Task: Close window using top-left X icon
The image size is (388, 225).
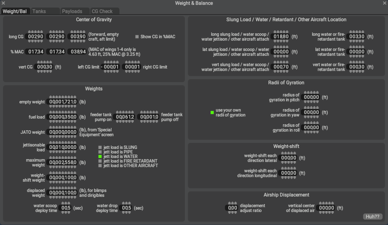Action: click(x=3, y=3)
